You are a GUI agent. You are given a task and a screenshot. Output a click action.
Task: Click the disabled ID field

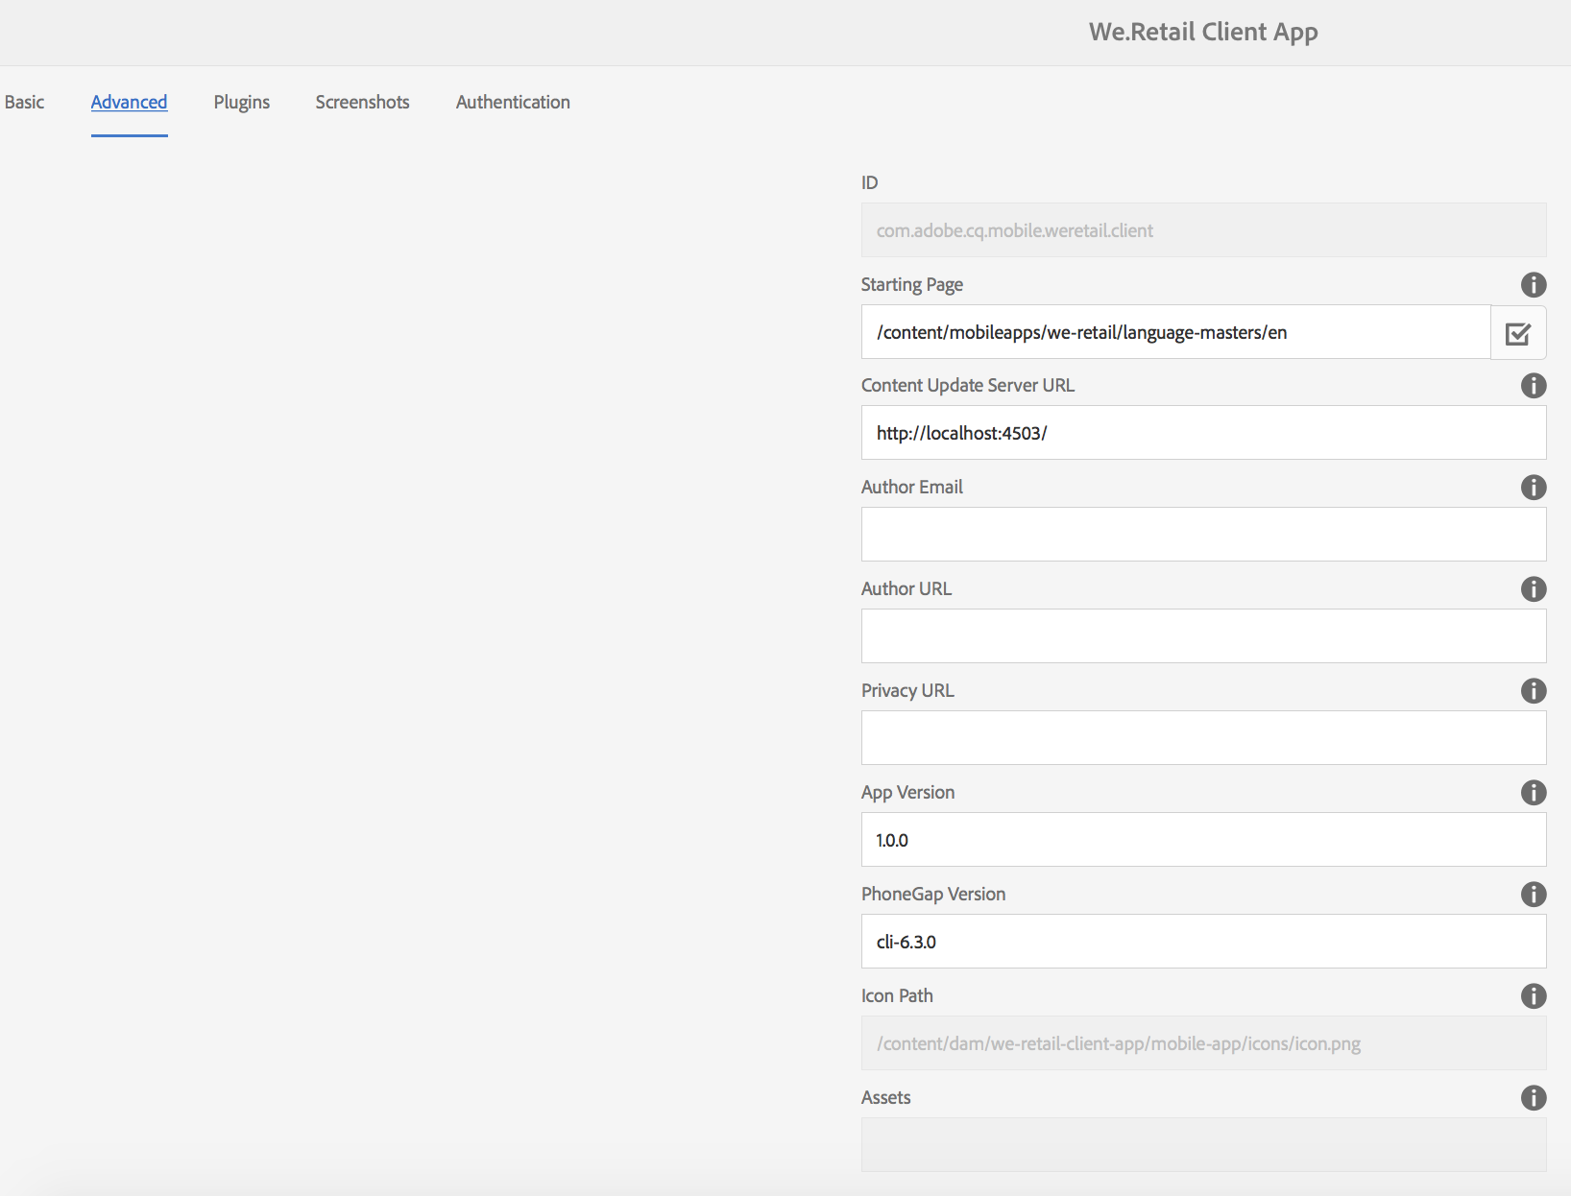click(1204, 230)
